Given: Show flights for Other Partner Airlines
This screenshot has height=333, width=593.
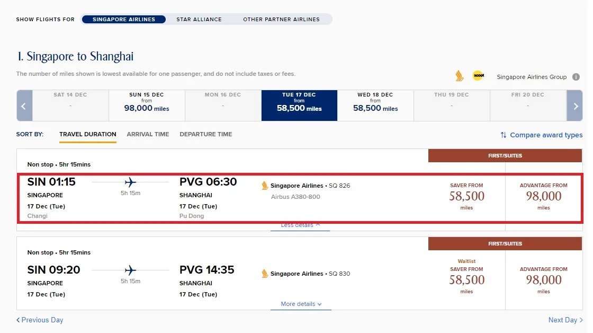Looking at the screenshot, I should [x=281, y=19].
